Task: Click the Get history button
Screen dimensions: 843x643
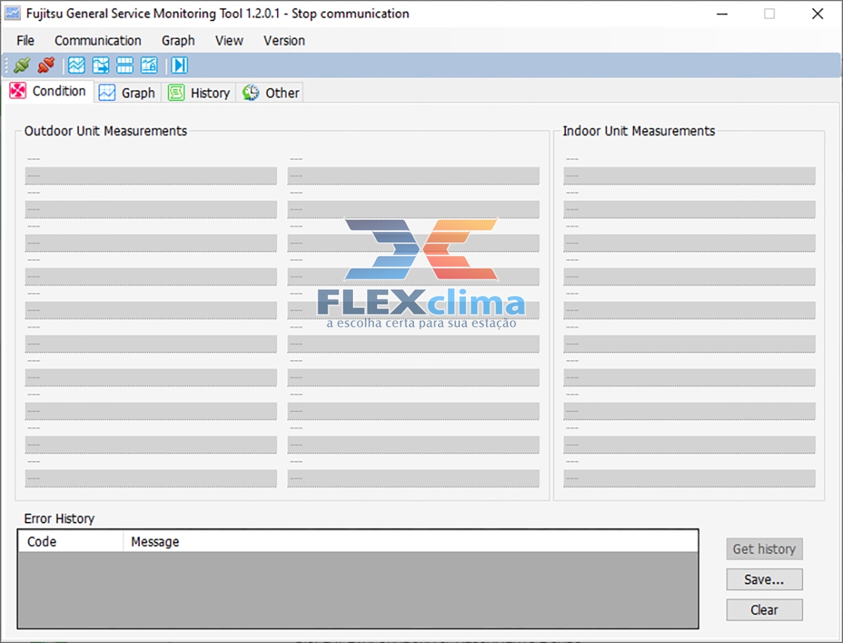Action: 764,549
